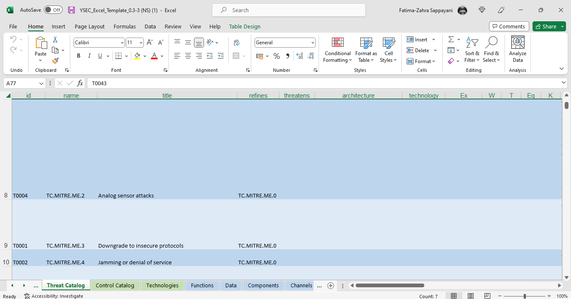
Task: Click the Paste clipboard icon
Action: pyautogui.click(x=41, y=43)
